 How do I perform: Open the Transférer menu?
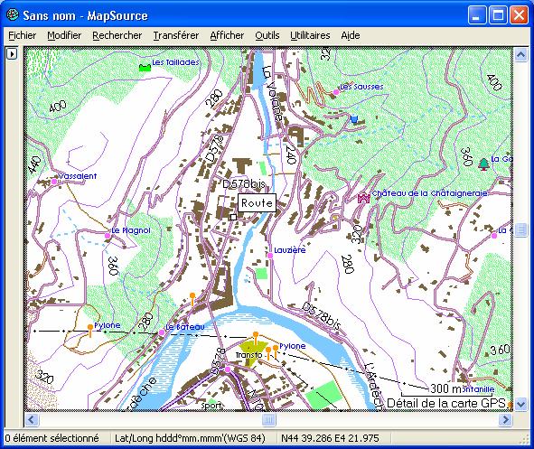click(x=175, y=35)
